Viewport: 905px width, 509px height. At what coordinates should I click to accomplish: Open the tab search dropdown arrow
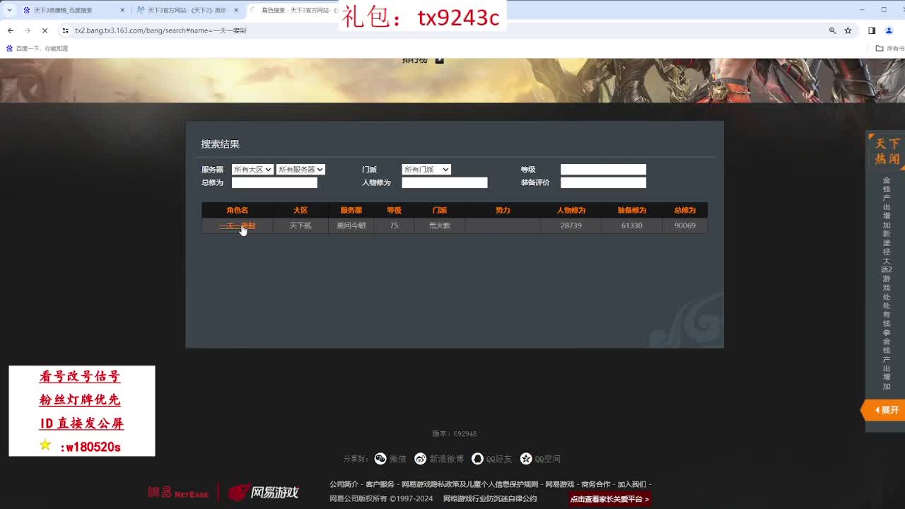[9, 10]
